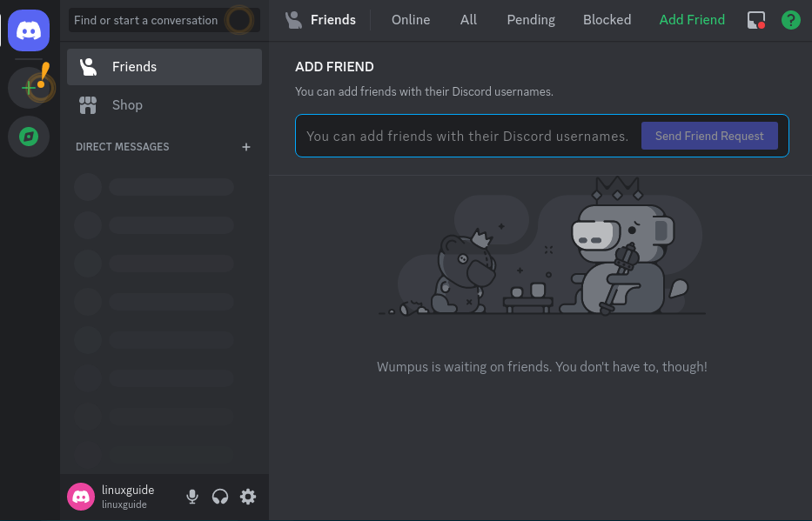This screenshot has width=812, height=521.
Task: Click the Discord username input field
Action: [x=467, y=137]
